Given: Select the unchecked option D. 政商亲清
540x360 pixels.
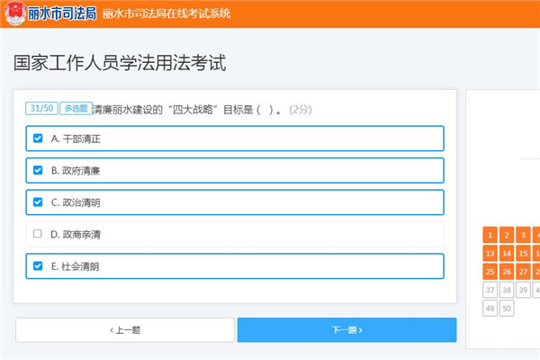Looking at the screenshot, I should point(38,234).
